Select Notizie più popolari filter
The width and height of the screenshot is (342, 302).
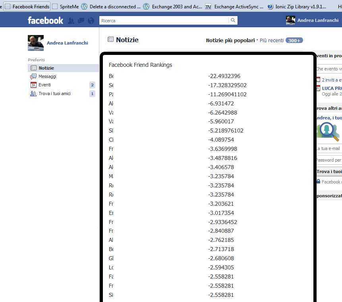[230, 41]
